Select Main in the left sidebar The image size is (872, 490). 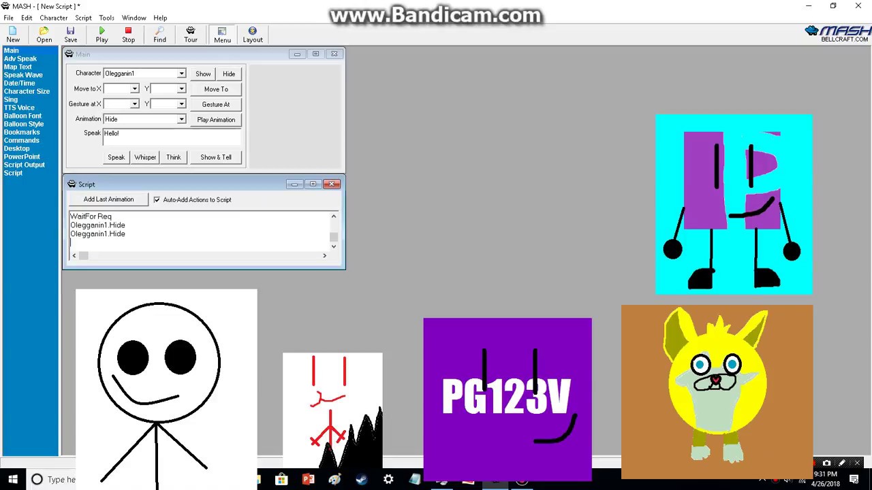pyautogui.click(x=12, y=50)
